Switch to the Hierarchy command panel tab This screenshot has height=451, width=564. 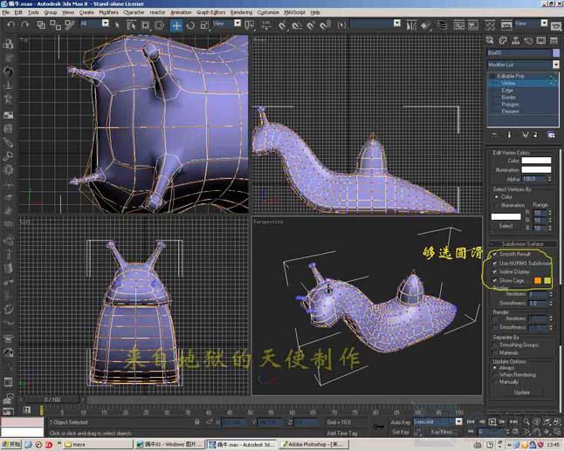tap(515, 40)
